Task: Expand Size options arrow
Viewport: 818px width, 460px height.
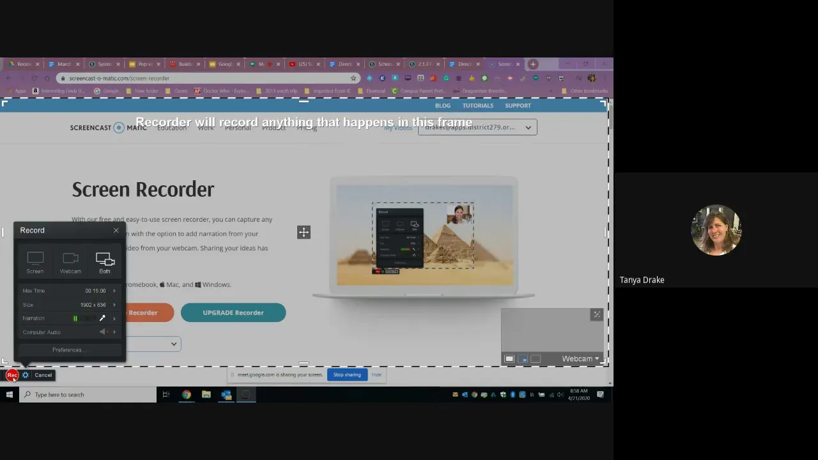Action: 114,305
